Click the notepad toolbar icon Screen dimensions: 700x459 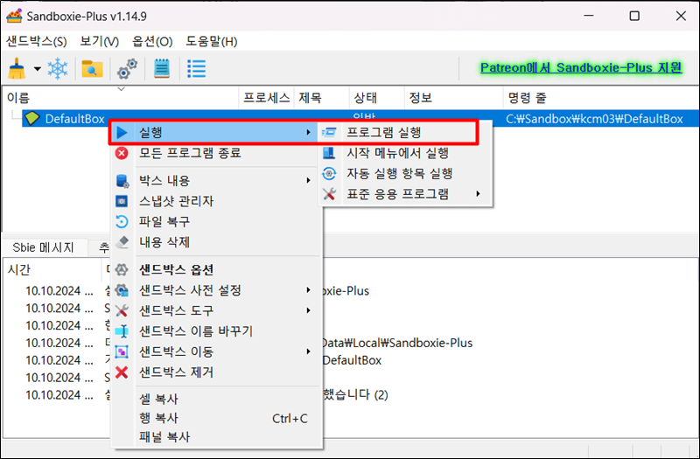(162, 69)
